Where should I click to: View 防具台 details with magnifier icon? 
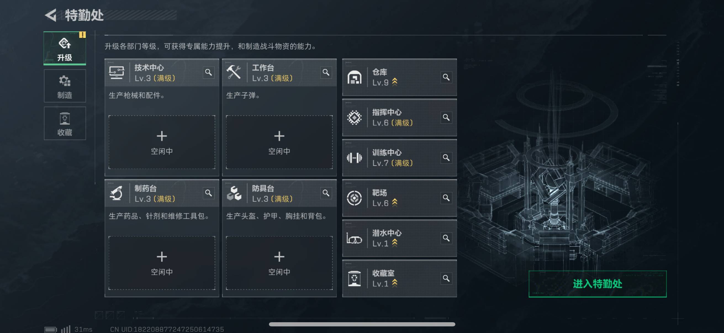326,193
